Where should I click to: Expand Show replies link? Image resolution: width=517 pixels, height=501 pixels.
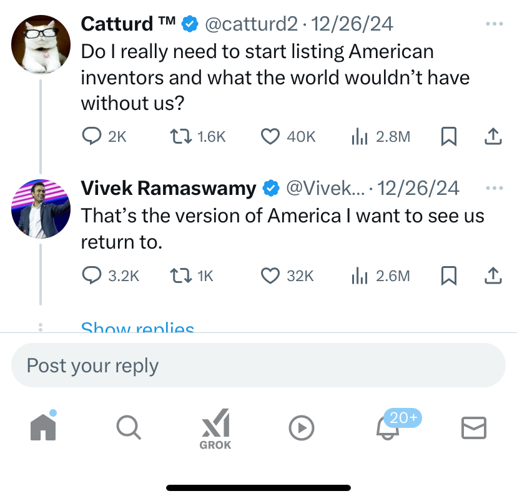pos(137,327)
